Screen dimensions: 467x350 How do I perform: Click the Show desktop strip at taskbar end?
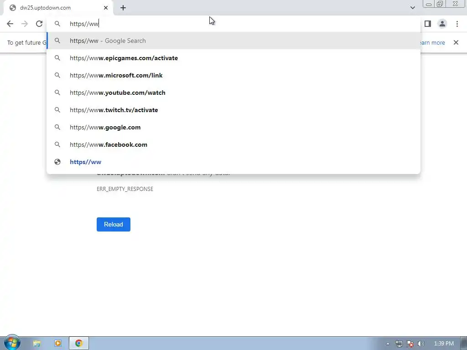[464, 344]
